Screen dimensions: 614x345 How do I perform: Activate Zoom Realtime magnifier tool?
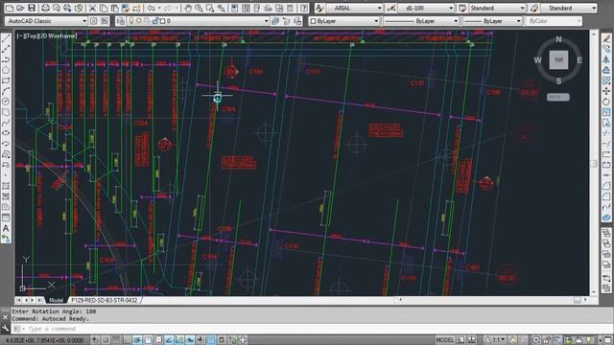point(199,8)
